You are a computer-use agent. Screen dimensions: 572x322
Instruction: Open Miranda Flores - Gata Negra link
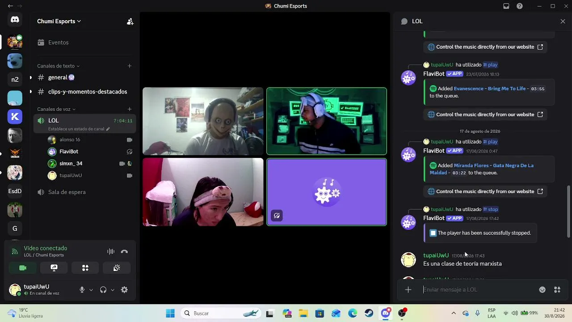(x=482, y=169)
